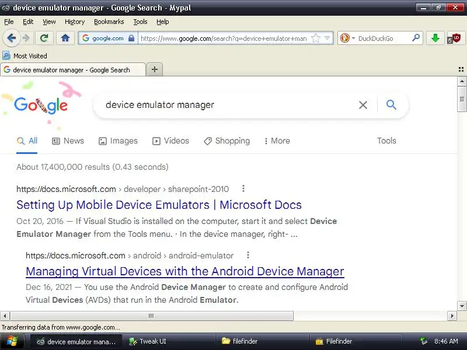
Task: Open the Bookmarks menu
Action: tap(109, 22)
